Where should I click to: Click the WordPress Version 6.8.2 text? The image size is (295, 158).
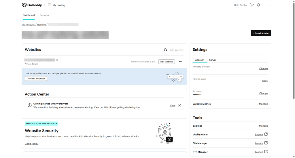click(x=143, y=62)
